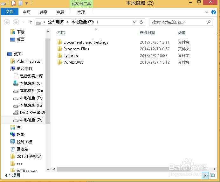
Task: Sort by 名称 column header
Action: (61, 33)
